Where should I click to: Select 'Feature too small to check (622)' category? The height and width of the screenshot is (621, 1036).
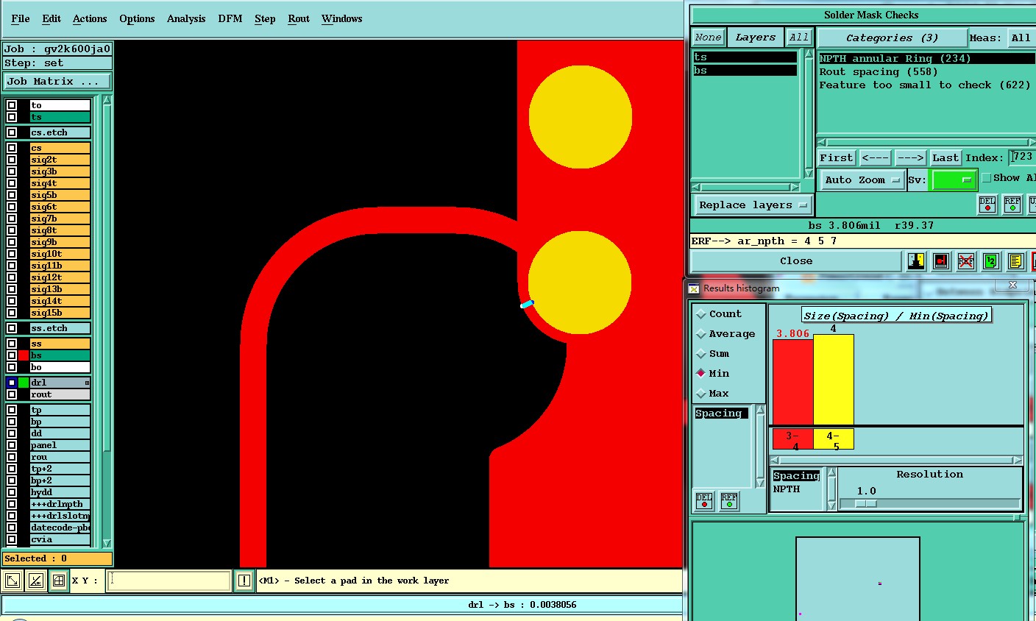coord(925,85)
